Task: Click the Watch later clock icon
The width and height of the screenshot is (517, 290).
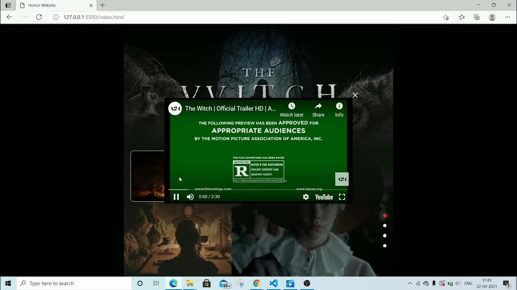Action: coord(292,106)
